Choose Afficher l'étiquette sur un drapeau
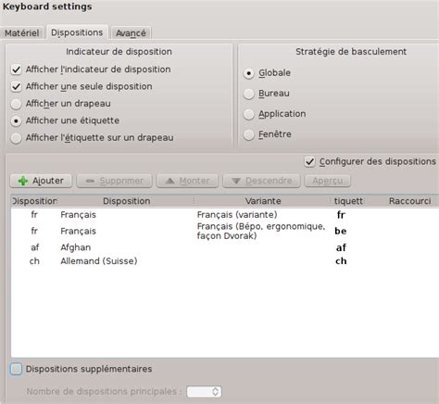The image size is (439, 404). (16, 138)
